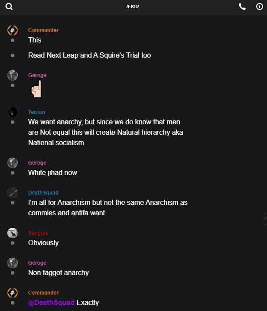Open Sanguis's profile avatar
This screenshot has height=311, width=267.
coord(13,233)
